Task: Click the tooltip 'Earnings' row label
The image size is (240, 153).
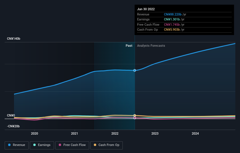Action: [x=143, y=19]
